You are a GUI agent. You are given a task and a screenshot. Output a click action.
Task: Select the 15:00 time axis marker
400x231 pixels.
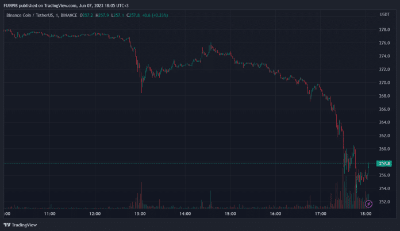[230, 214]
